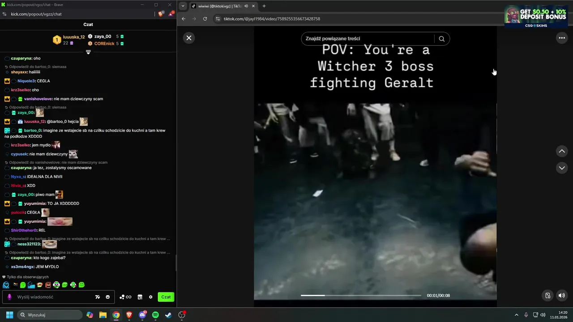Open Discord from the taskbar
The width and height of the screenshot is (573, 322).
tap(142, 315)
